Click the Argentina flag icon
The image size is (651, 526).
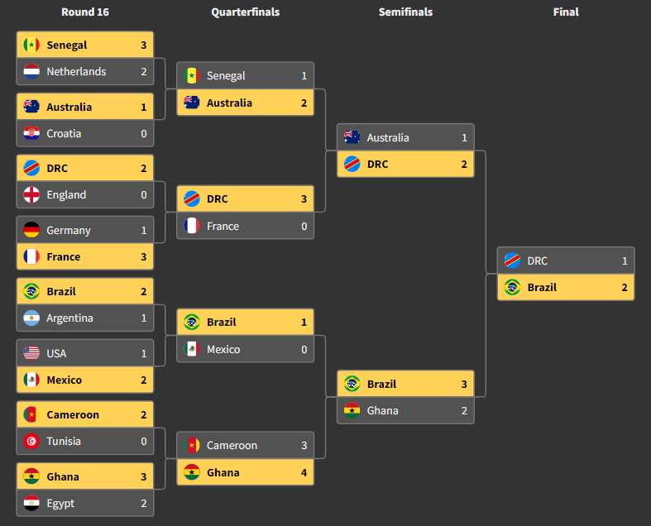click(x=31, y=318)
